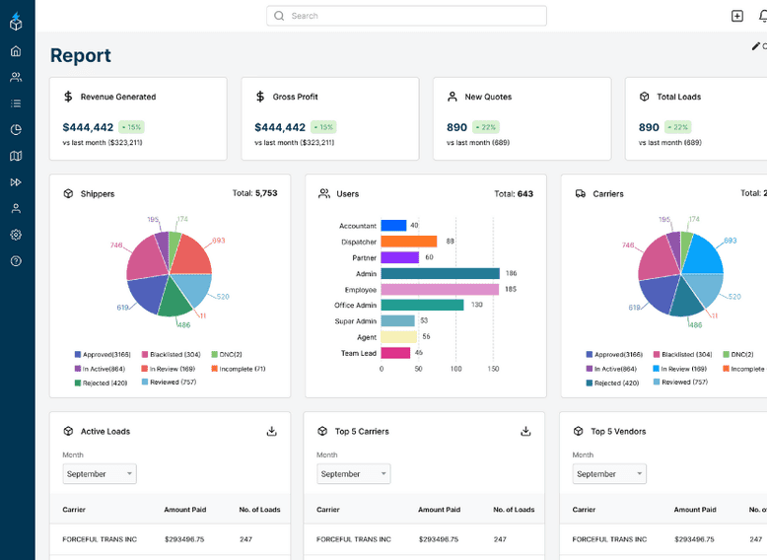Image resolution: width=767 pixels, height=560 pixels.
Task: Click the plus add icon in header
Action: (x=737, y=16)
